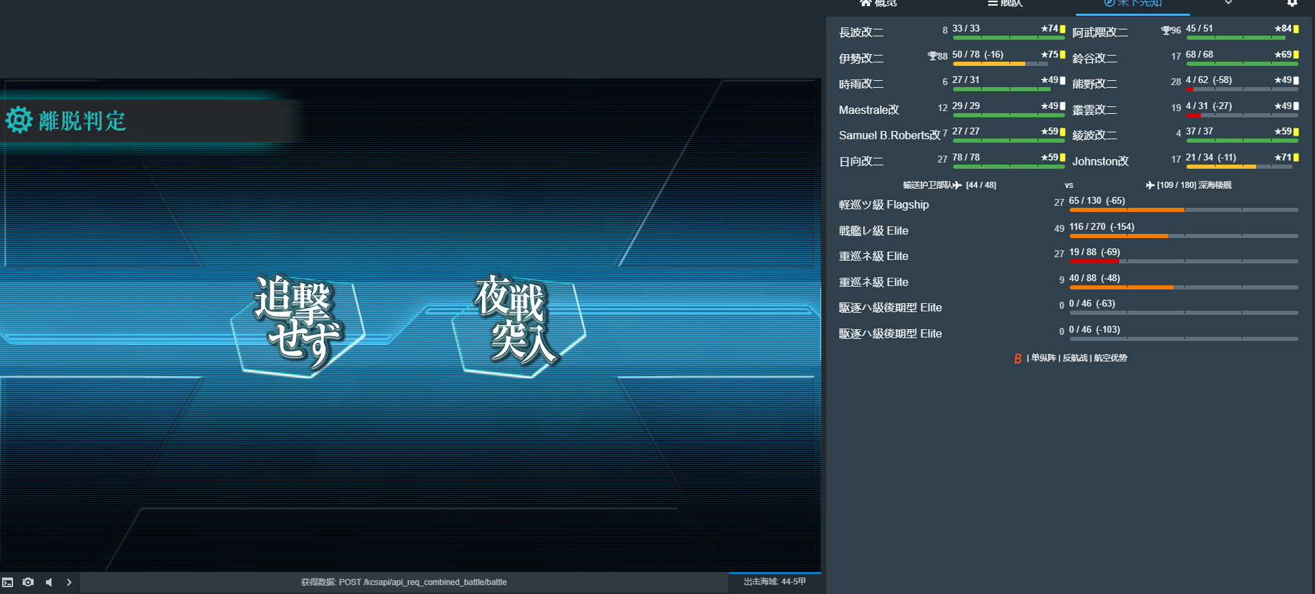Click the 65 / 130 (-65) HP of 軽巡ツ級
1315x594 pixels.
pos(1097,201)
